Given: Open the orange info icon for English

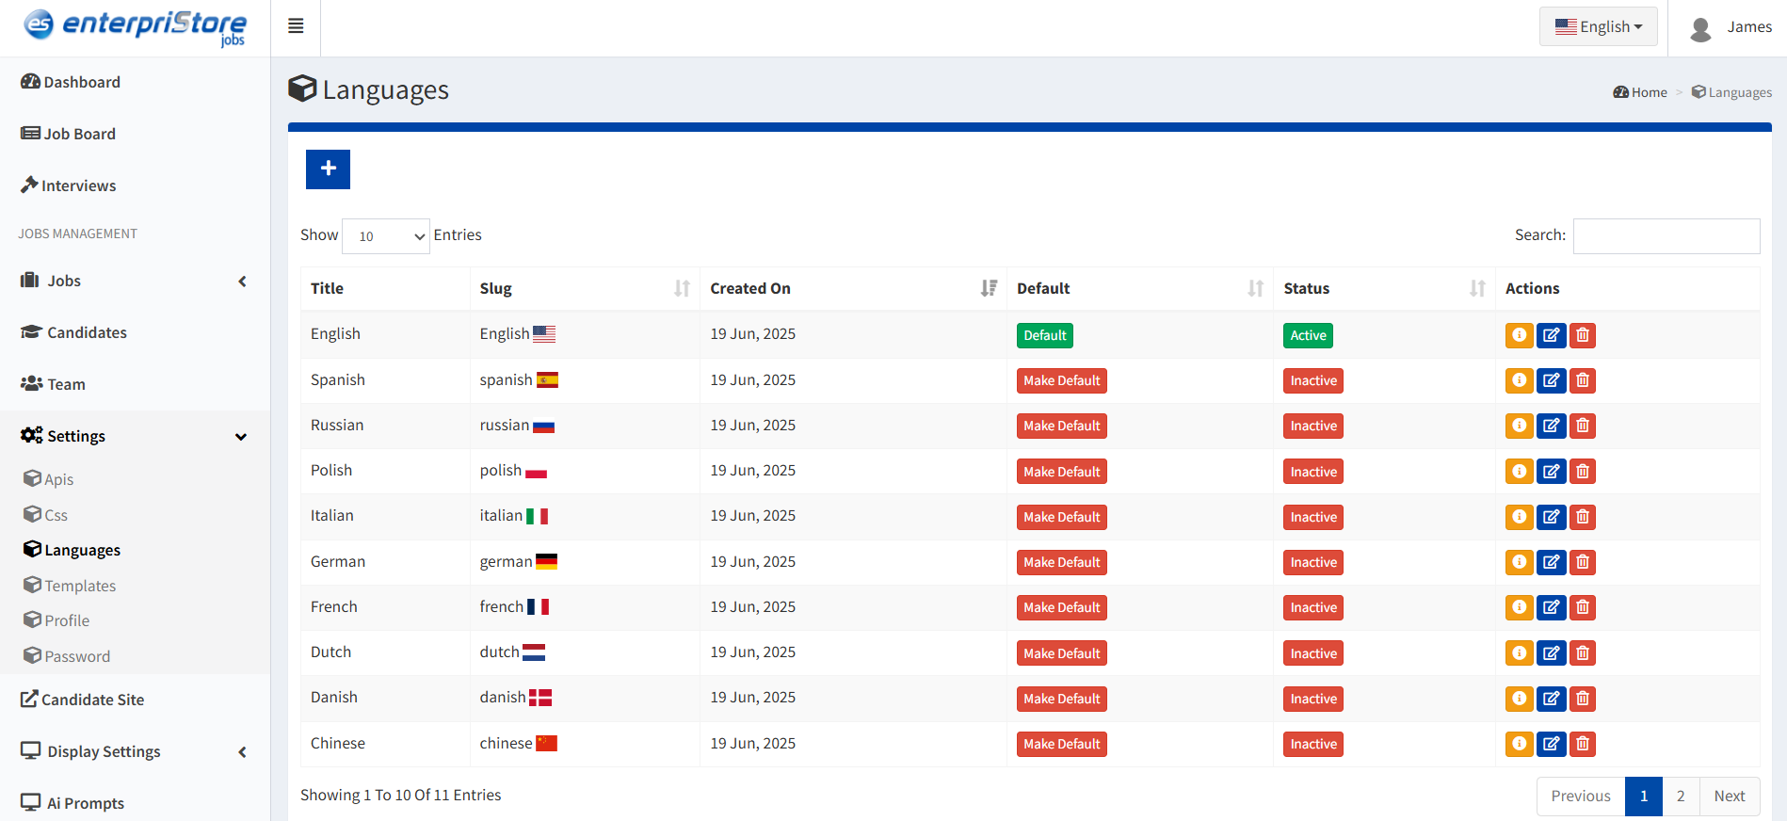Looking at the screenshot, I should (1519, 335).
